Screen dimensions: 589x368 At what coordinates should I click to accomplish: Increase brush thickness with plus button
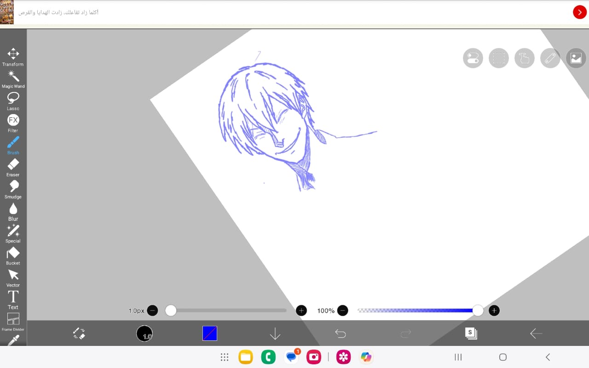(x=301, y=310)
